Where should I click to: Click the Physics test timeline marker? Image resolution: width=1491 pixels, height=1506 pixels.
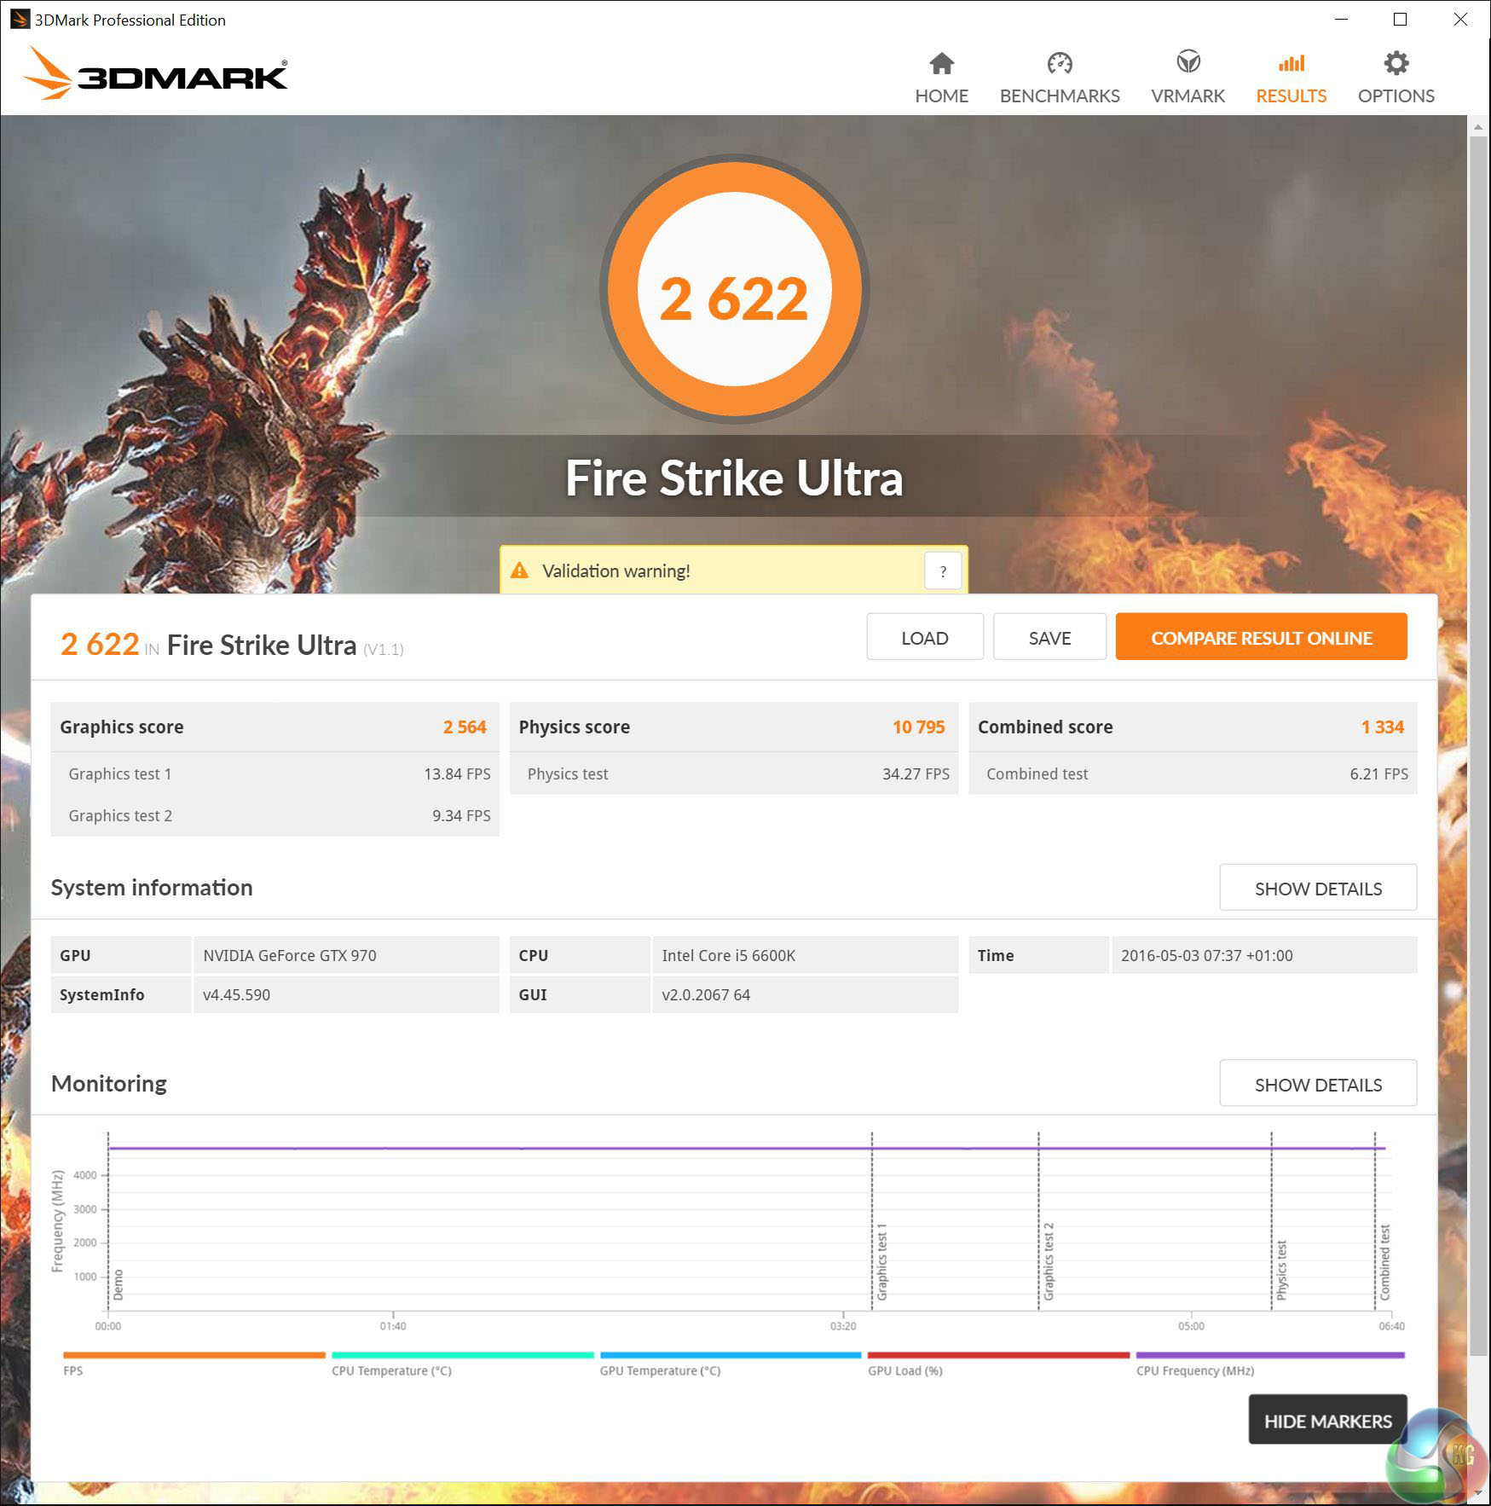[1281, 1271]
